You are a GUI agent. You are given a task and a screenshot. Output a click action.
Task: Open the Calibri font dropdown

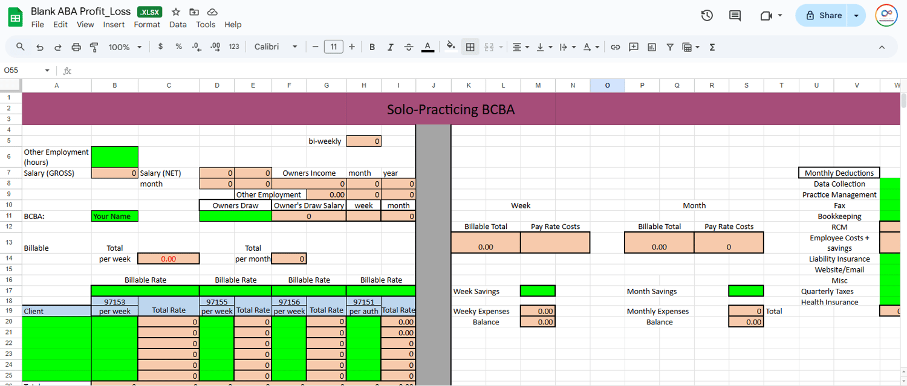[x=276, y=47]
